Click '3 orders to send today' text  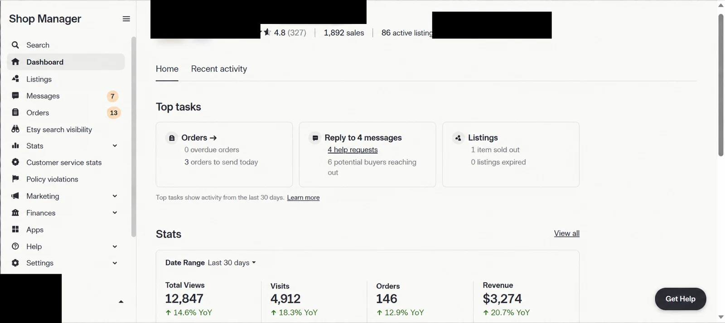(221, 162)
